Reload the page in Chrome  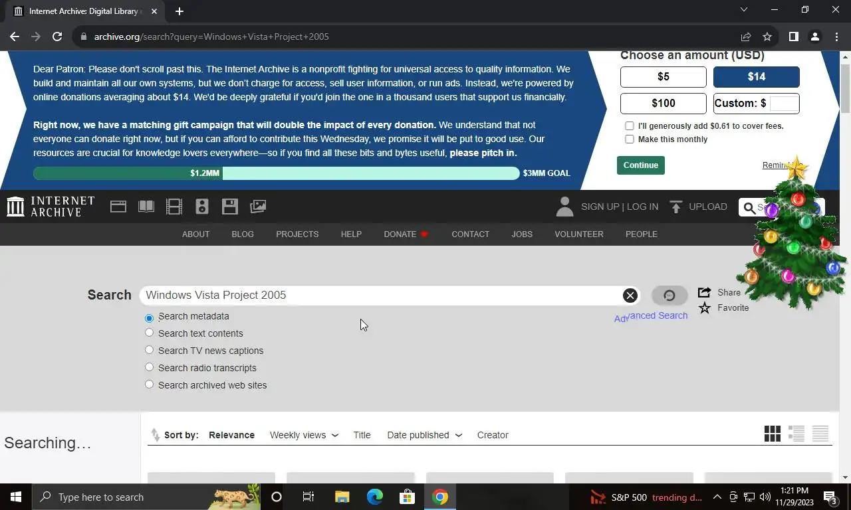[x=57, y=37]
